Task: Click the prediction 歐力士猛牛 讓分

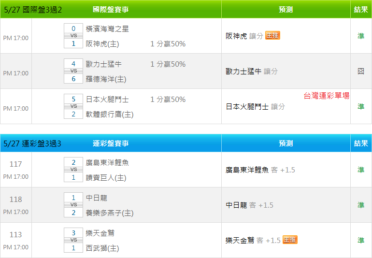Action: click(252, 71)
